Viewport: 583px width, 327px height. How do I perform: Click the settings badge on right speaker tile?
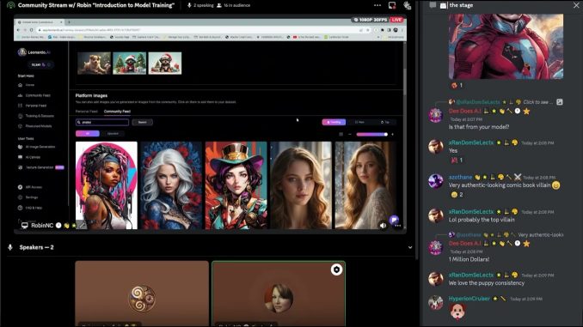pos(336,269)
